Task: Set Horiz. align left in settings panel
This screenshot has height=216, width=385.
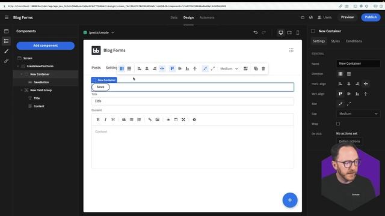Action: [340, 84]
